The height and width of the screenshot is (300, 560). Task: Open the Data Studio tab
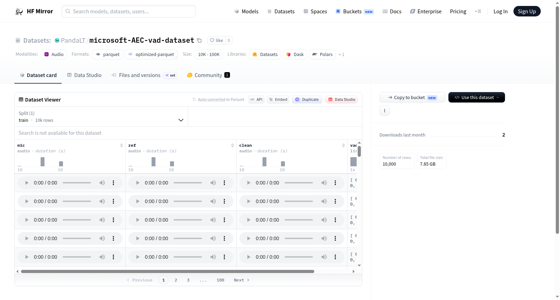[84, 75]
